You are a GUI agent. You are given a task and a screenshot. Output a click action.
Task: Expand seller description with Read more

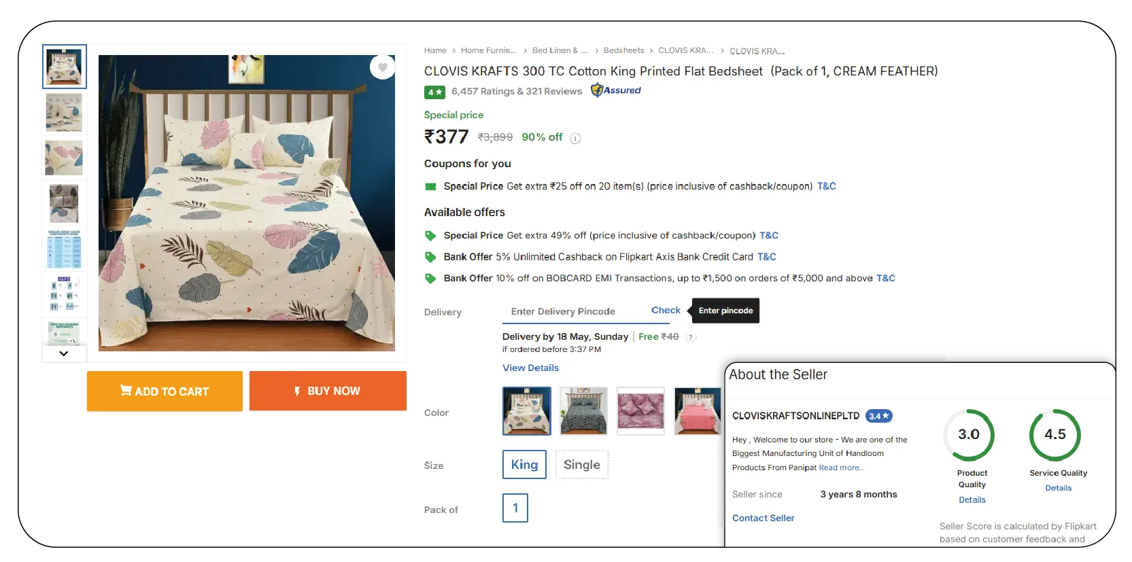pyautogui.click(x=841, y=468)
